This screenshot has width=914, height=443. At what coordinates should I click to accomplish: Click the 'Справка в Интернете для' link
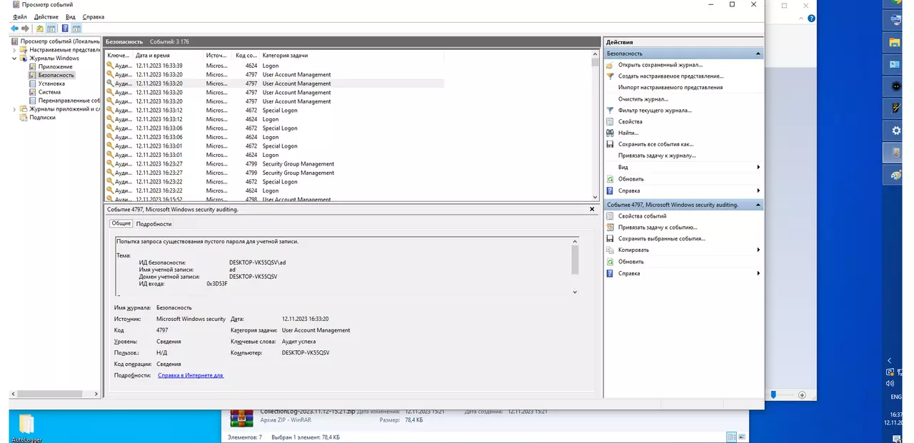click(191, 375)
